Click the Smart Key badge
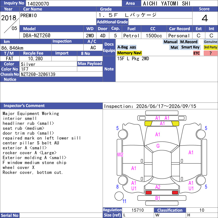The height and width of the screenshot is (218, 218). click(x=190, y=47)
